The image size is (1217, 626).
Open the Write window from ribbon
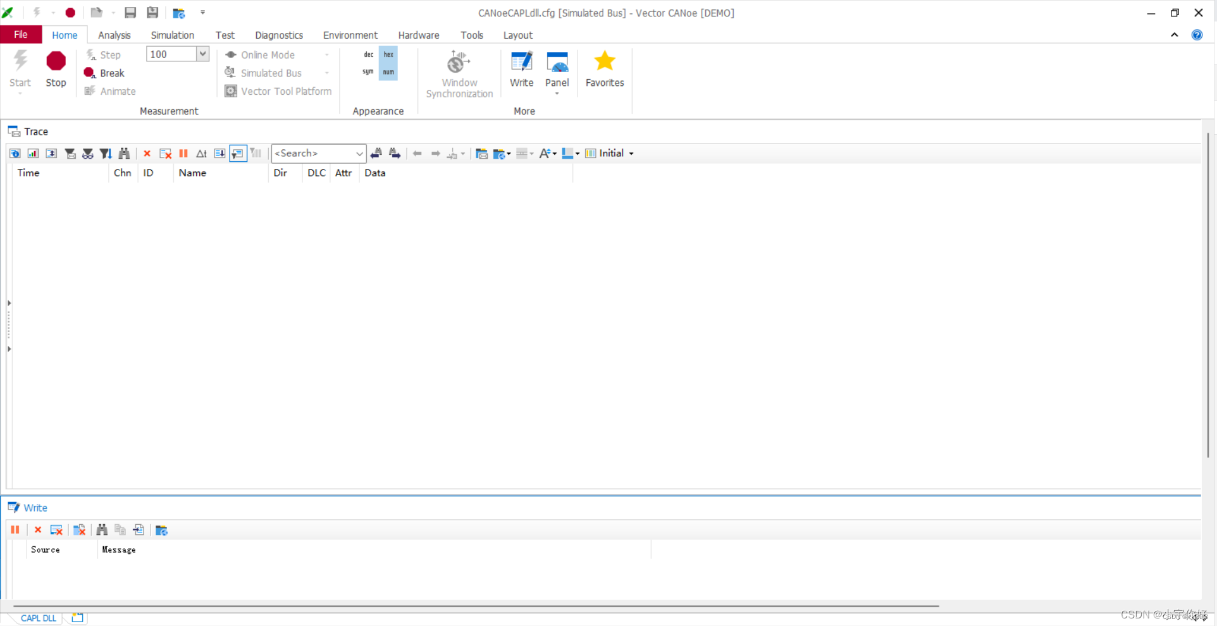[522, 69]
